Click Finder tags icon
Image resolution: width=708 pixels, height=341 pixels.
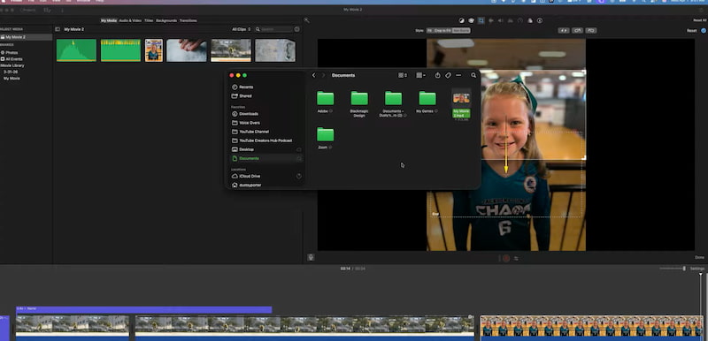coord(448,75)
